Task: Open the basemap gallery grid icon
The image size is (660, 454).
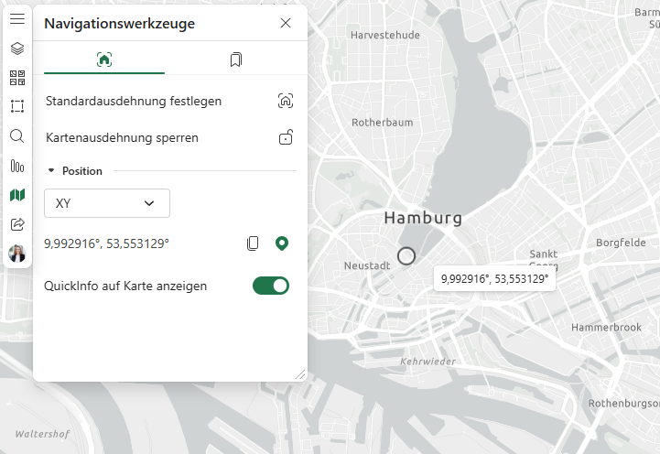Action: (17, 78)
